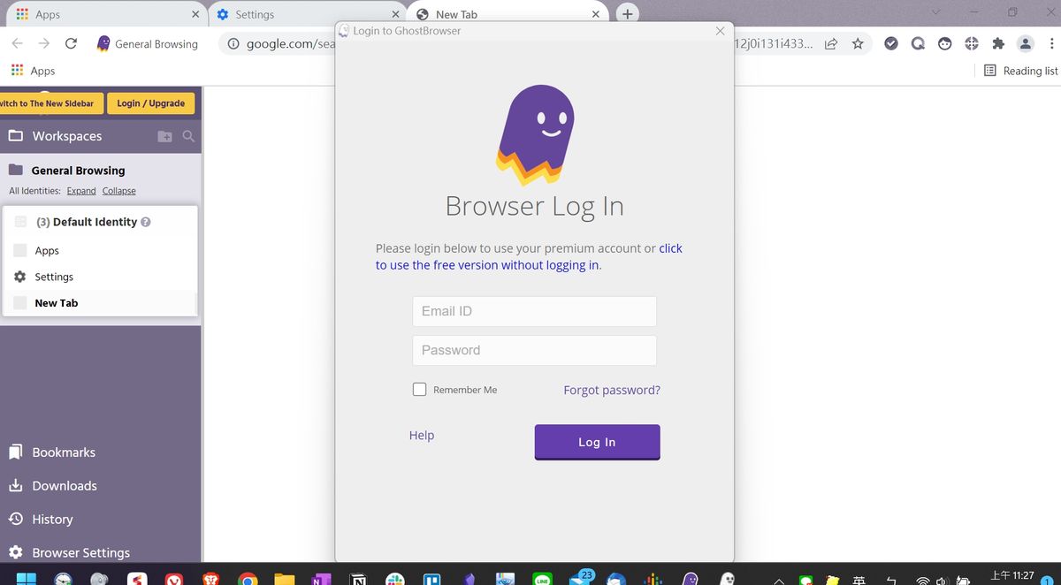Click the add workspace folder icon
1061x585 pixels.
[165, 136]
